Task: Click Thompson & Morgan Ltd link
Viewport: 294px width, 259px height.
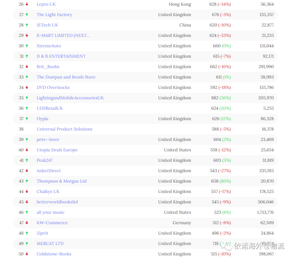Action: point(62,181)
